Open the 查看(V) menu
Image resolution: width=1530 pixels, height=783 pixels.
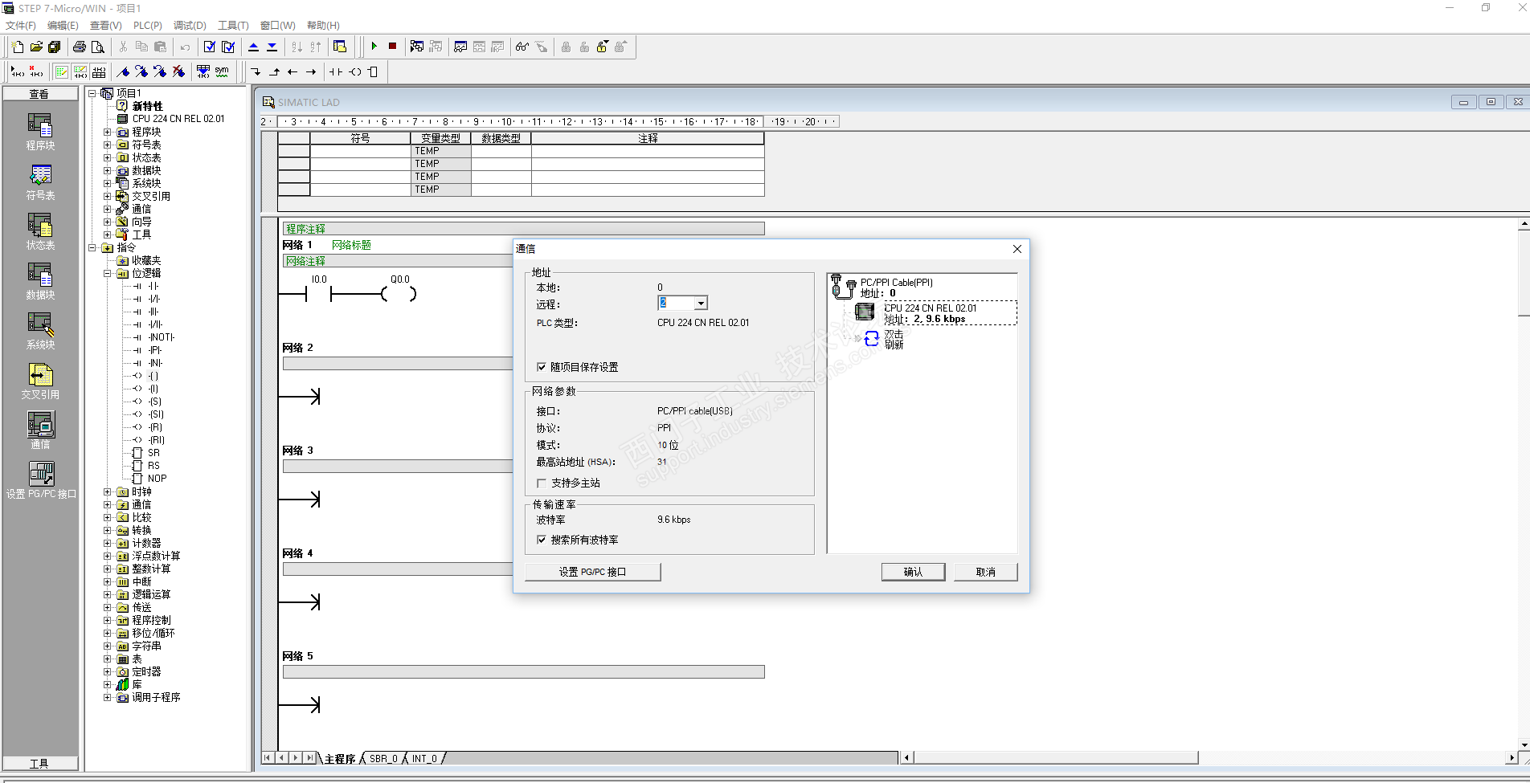[x=106, y=26]
